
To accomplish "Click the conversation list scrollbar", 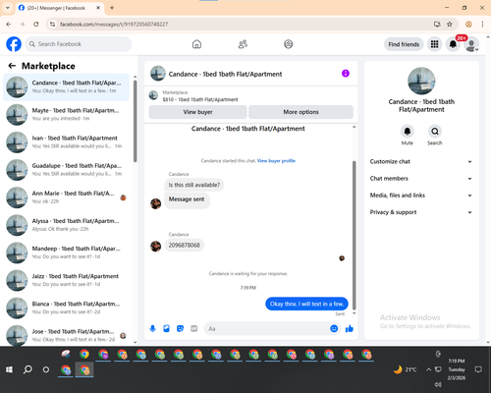I will pos(135,121).
